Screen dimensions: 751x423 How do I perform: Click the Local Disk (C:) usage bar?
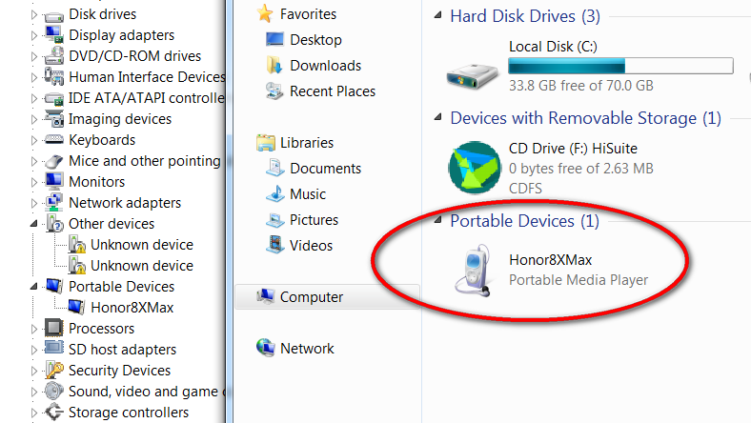click(x=620, y=66)
